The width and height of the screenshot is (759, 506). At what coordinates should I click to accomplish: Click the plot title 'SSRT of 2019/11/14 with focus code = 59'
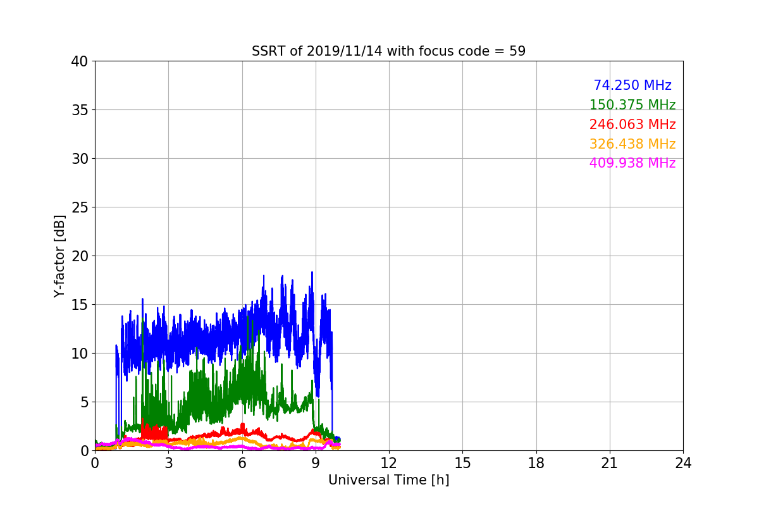(388, 51)
